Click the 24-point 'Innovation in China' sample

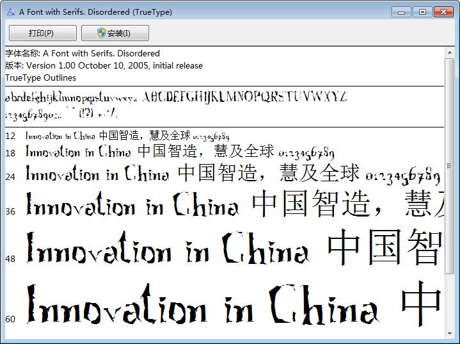click(x=97, y=173)
